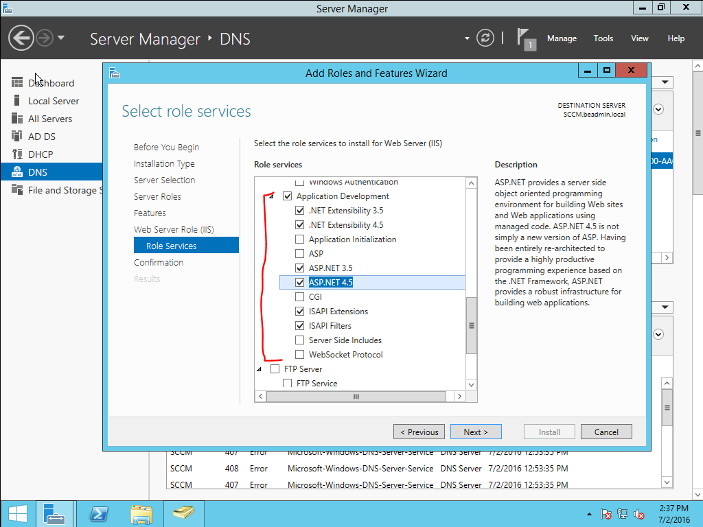Check the FTP Server checkbox
This screenshot has height=527, width=703.
[x=275, y=368]
